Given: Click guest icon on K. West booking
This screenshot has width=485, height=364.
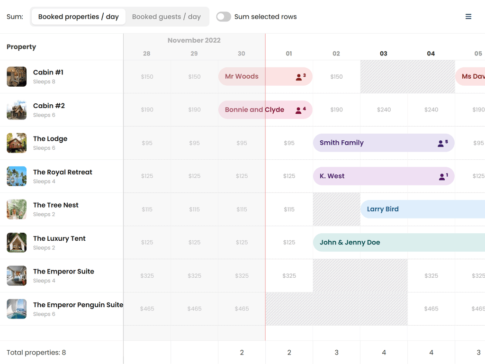Looking at the screenshot, I should [x=442, y=176].
